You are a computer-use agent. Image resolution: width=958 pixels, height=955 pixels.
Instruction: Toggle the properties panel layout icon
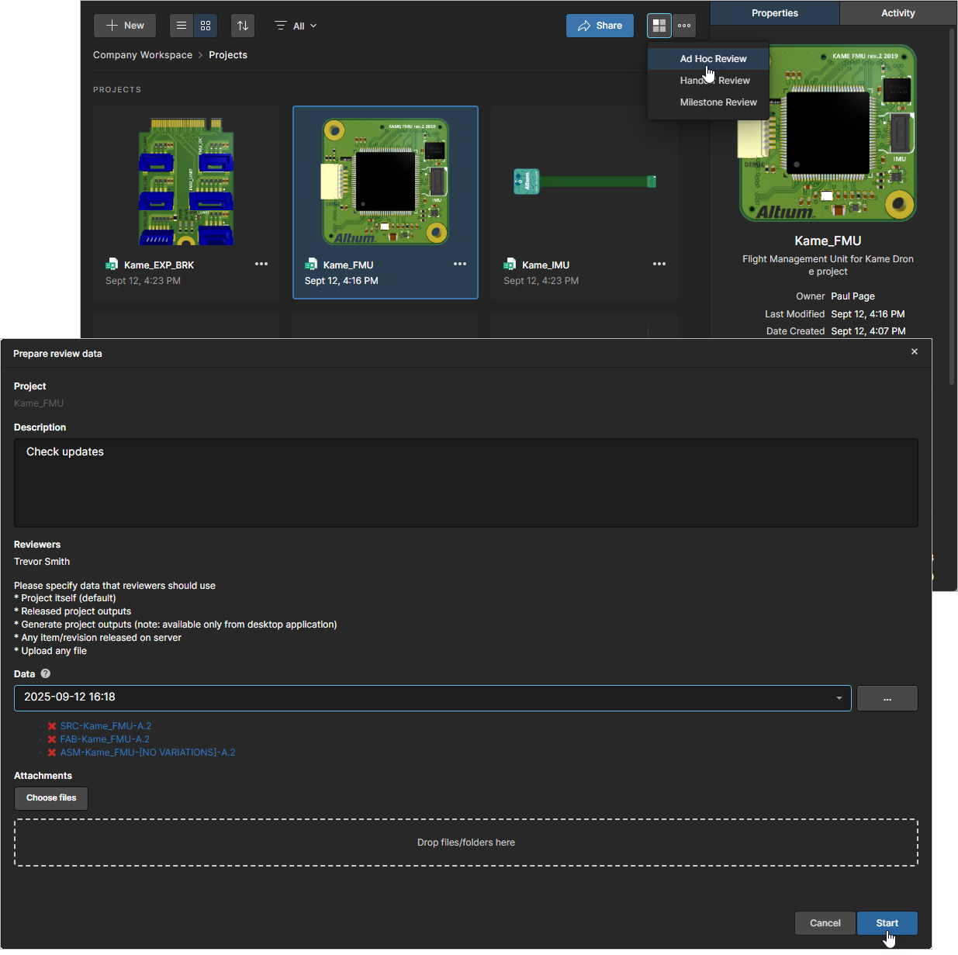659,26
